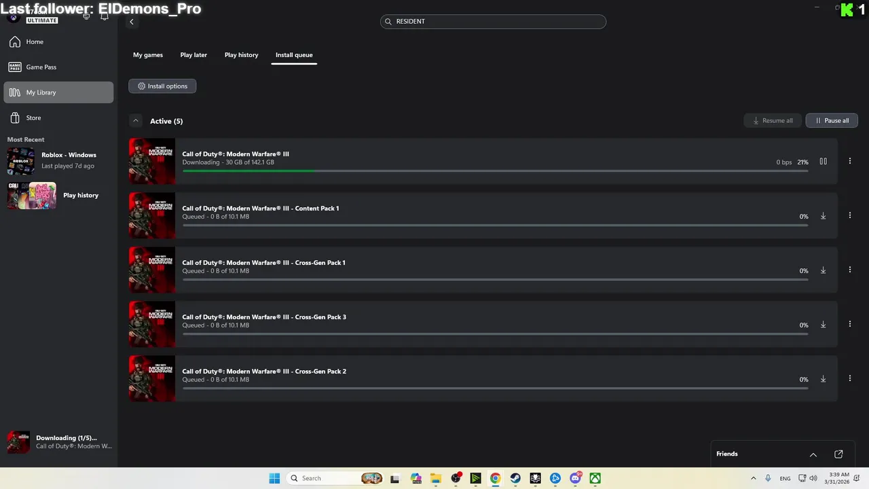Click the search magnifier icon in search box

(x=388, y=22)
